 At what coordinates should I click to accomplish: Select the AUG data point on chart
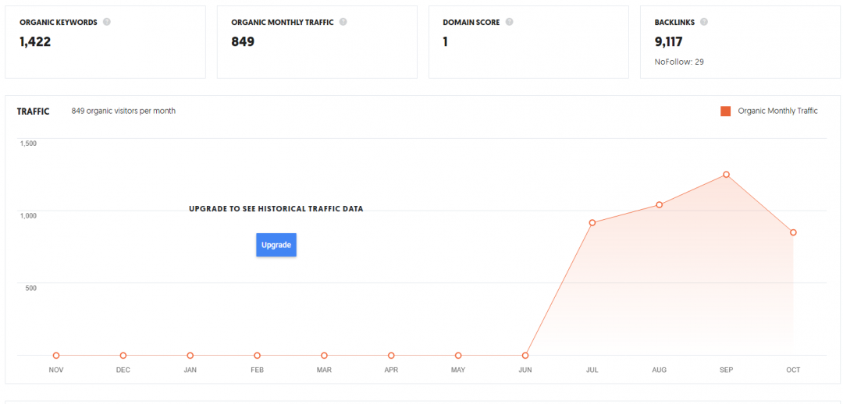click(x=659, y=204)
